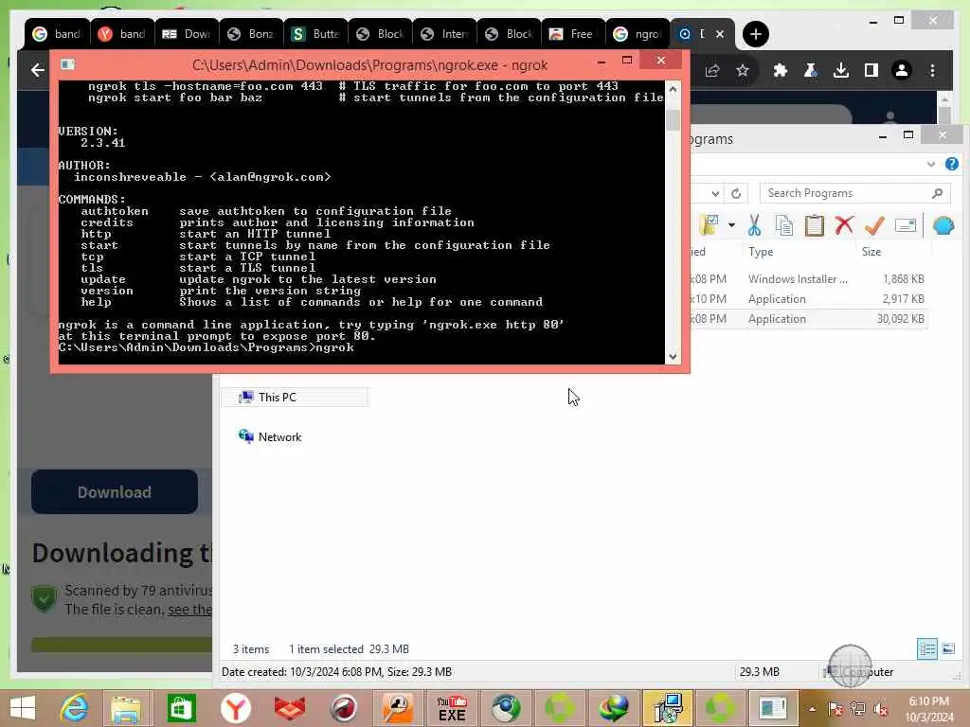
Task: Switch to the 'Butte' browser tab
Action: (315, 34)
